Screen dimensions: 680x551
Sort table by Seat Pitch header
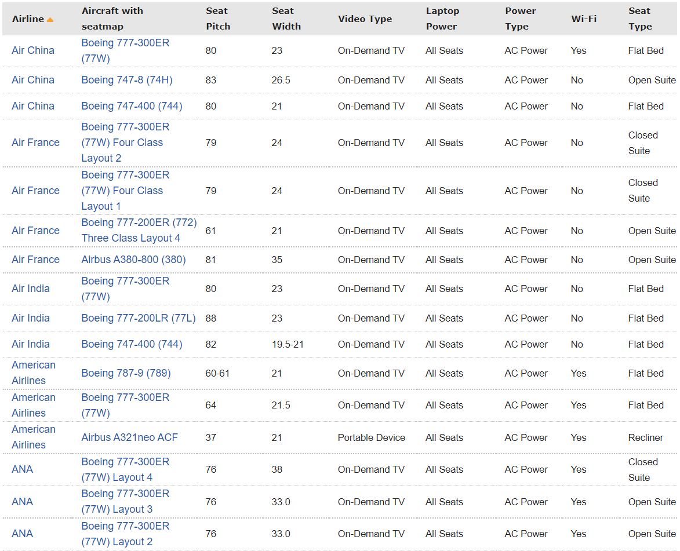(217, 19)
